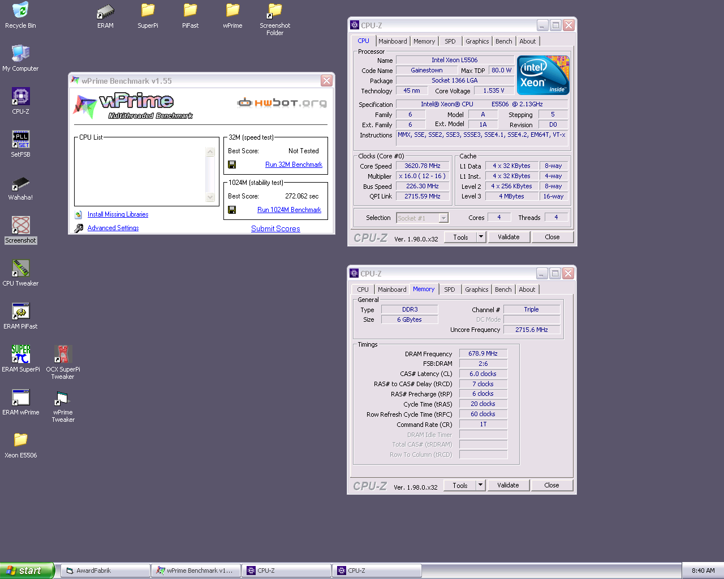The width and height of the screenshot is (724, 579).
Task: Switch to Mainboard tab in upper CPU-Z
Action: 393,41
